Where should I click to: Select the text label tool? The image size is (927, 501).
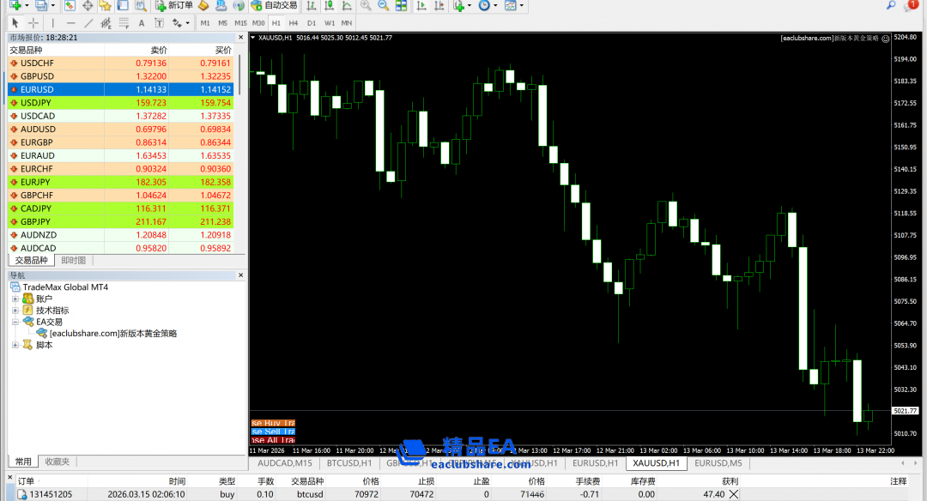click(141, 23)
